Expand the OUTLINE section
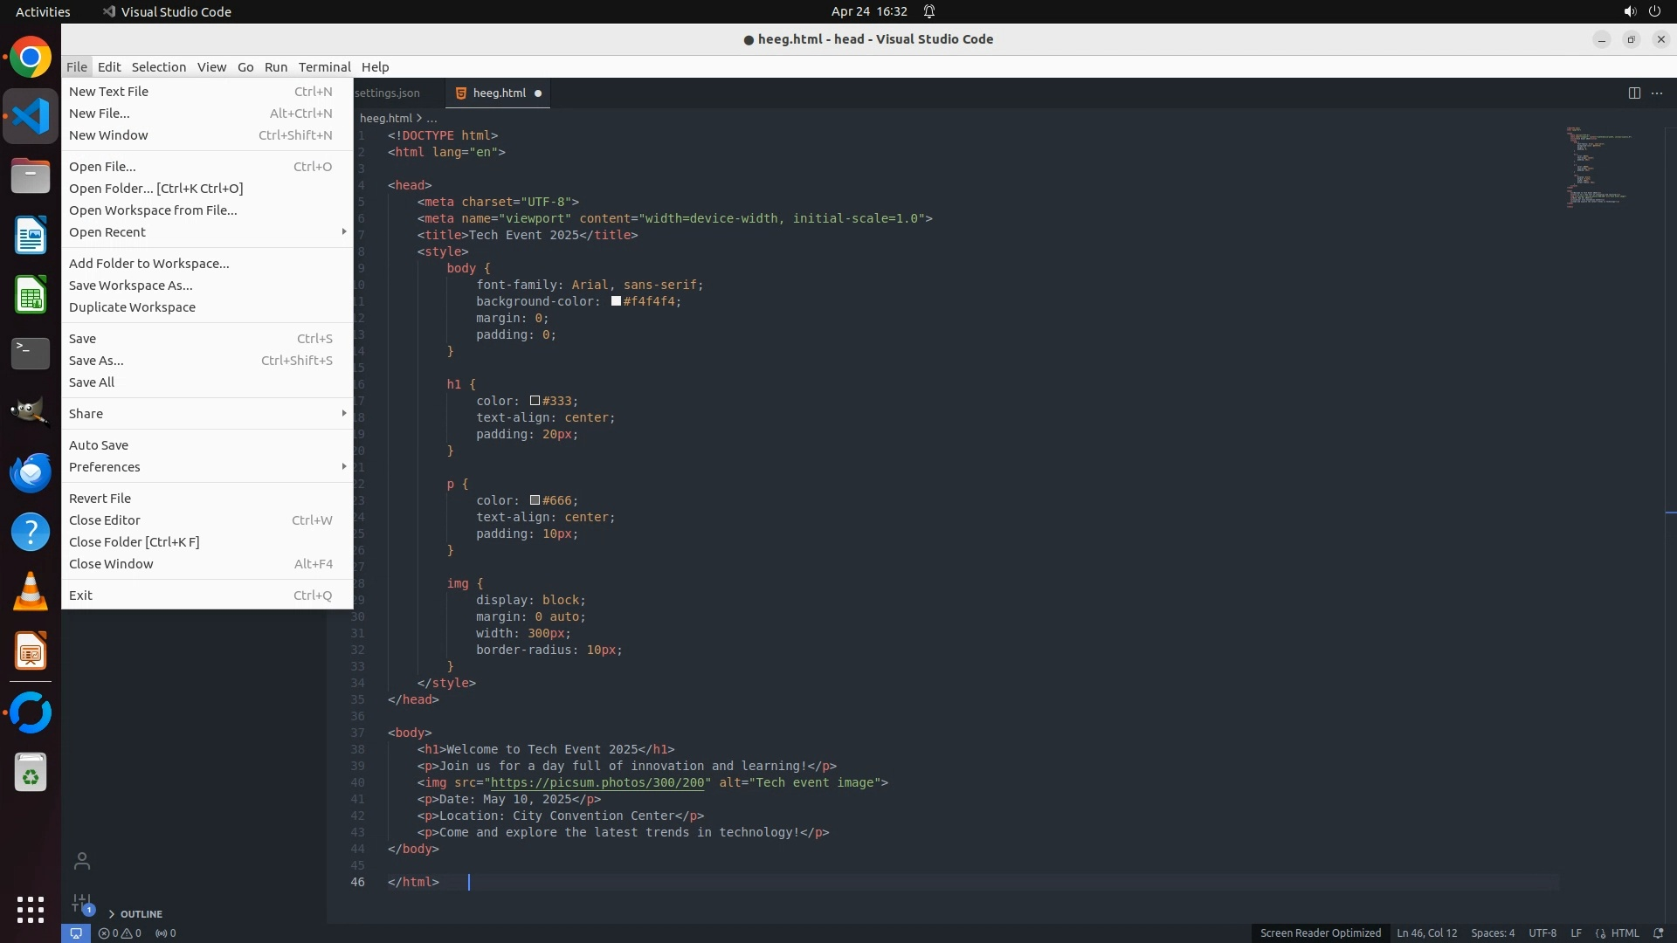The height and width of the screenshot is (943, 1677). (141, 913)
